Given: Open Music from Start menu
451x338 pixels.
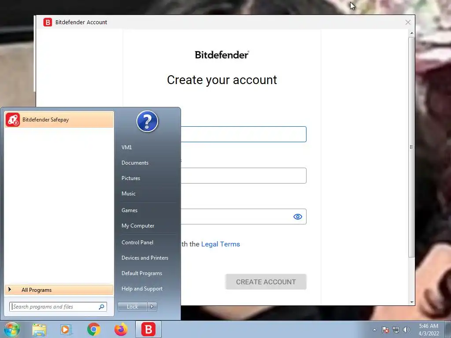Looking at the screenshot, I should coord(129,194).
